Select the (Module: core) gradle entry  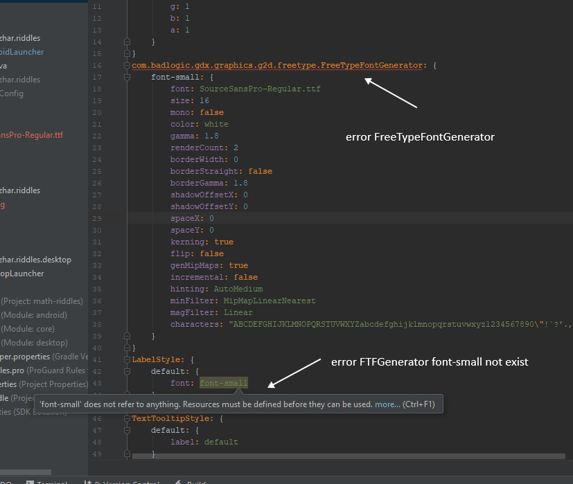point(28,329)
